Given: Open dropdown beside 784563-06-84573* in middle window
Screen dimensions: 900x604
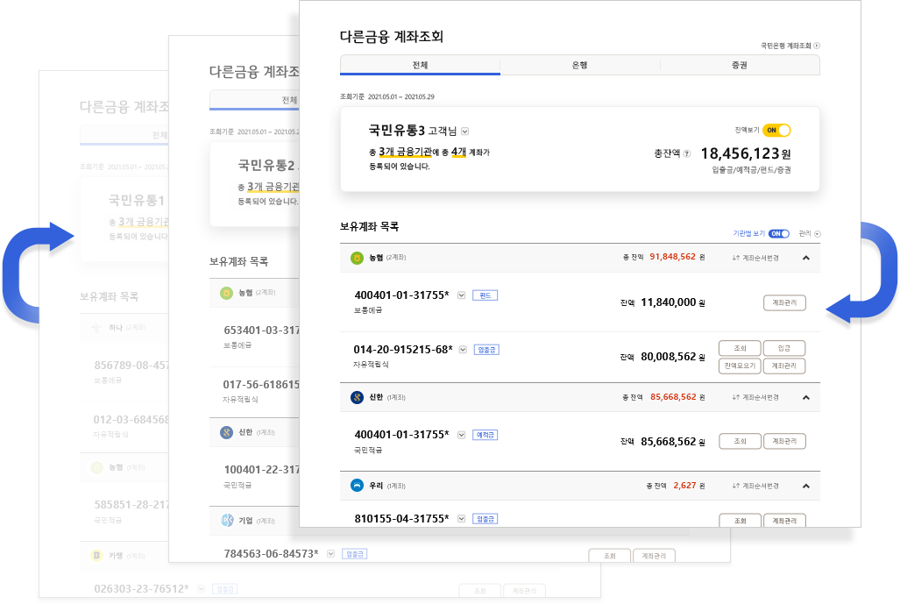Looking at the screenshot, I should coord(330,554).
